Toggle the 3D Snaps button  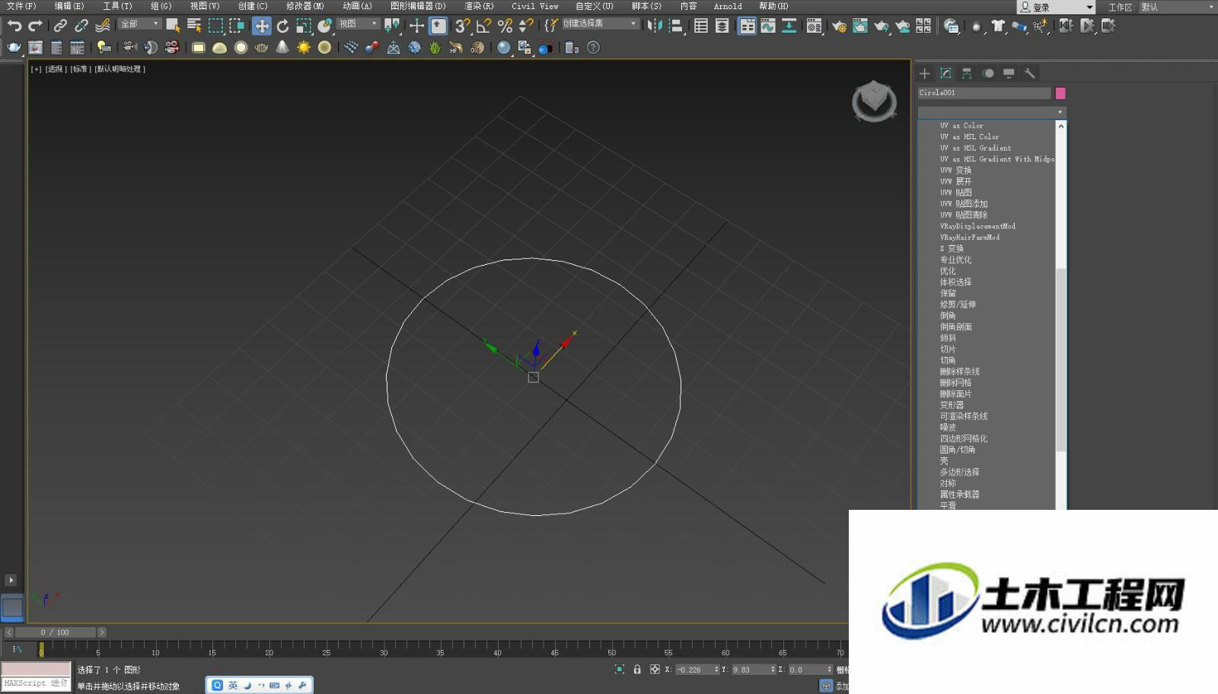click(x=462, y=26)
